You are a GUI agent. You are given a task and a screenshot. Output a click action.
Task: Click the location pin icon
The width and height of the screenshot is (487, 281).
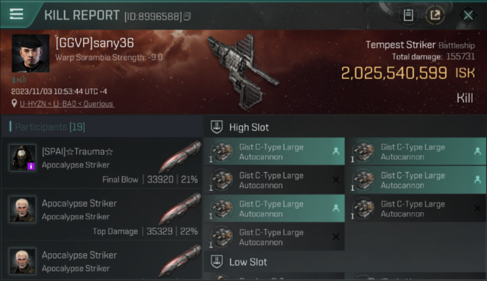coord(14,103)
